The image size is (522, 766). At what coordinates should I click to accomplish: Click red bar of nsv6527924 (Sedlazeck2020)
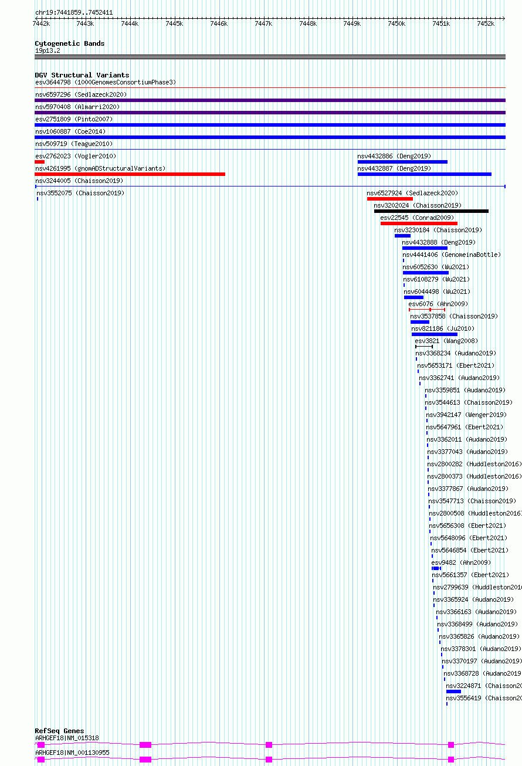390,199
